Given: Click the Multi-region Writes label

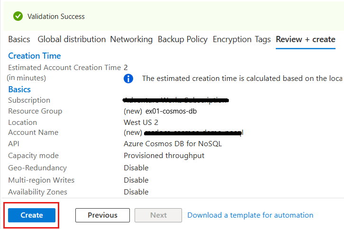Looking at the screenshot, I should point(41,180).
